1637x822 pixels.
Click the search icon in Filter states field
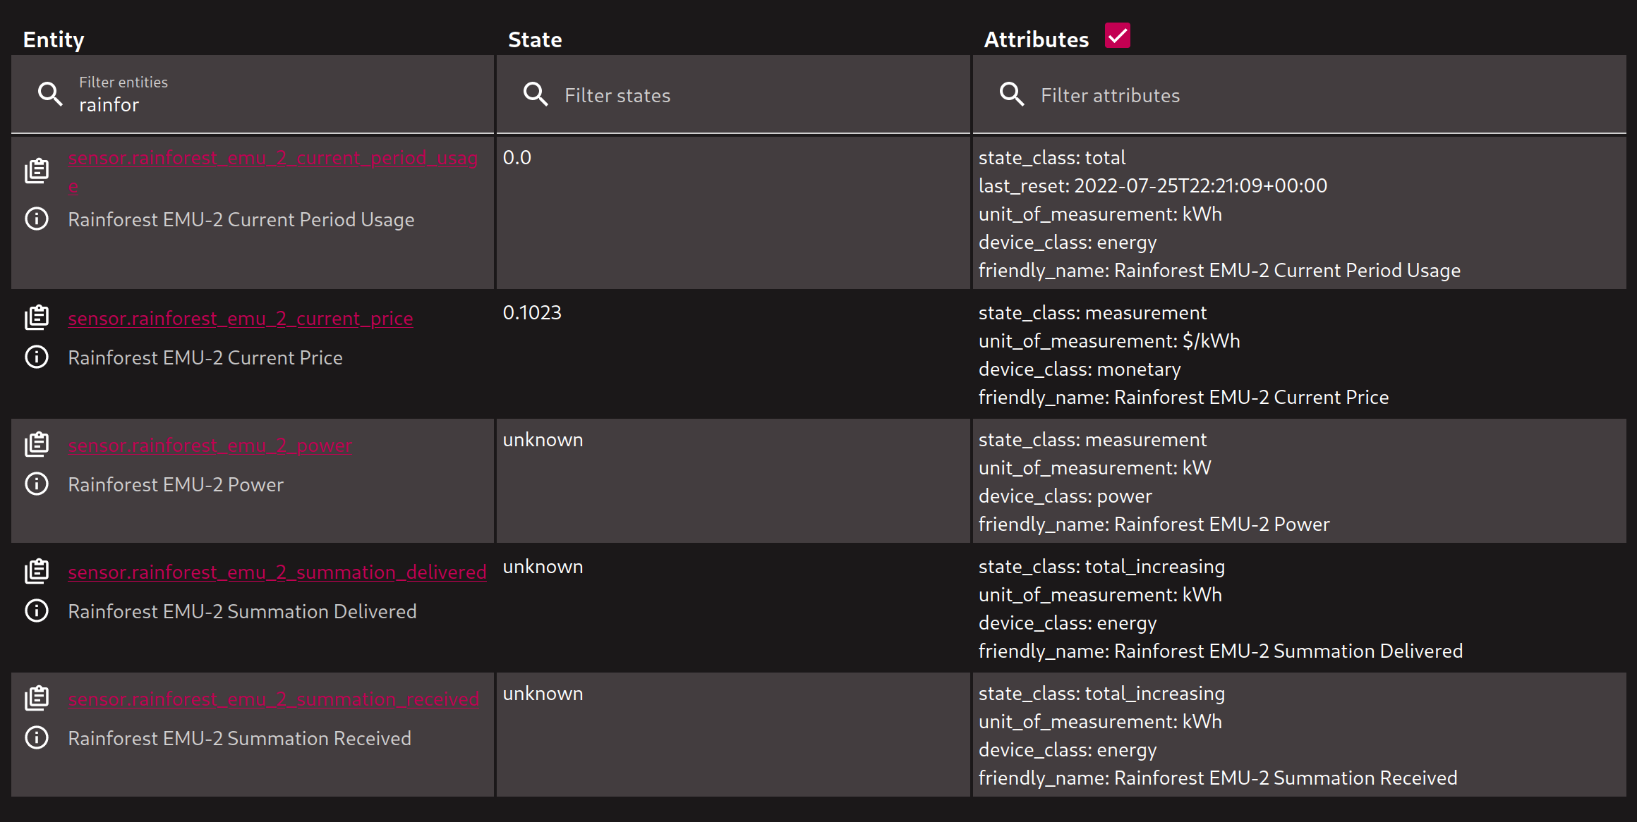pos(536,93)
